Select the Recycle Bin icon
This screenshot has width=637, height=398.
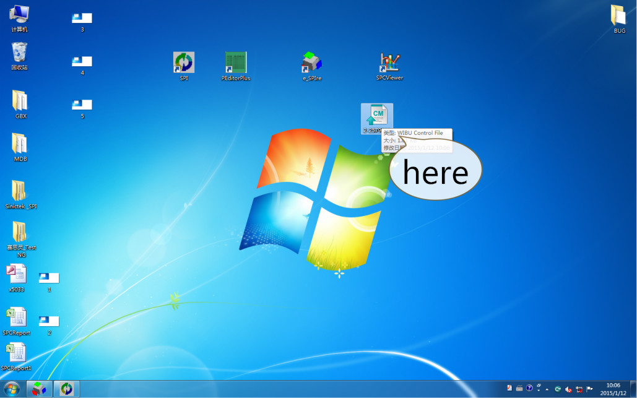[19, 53]
